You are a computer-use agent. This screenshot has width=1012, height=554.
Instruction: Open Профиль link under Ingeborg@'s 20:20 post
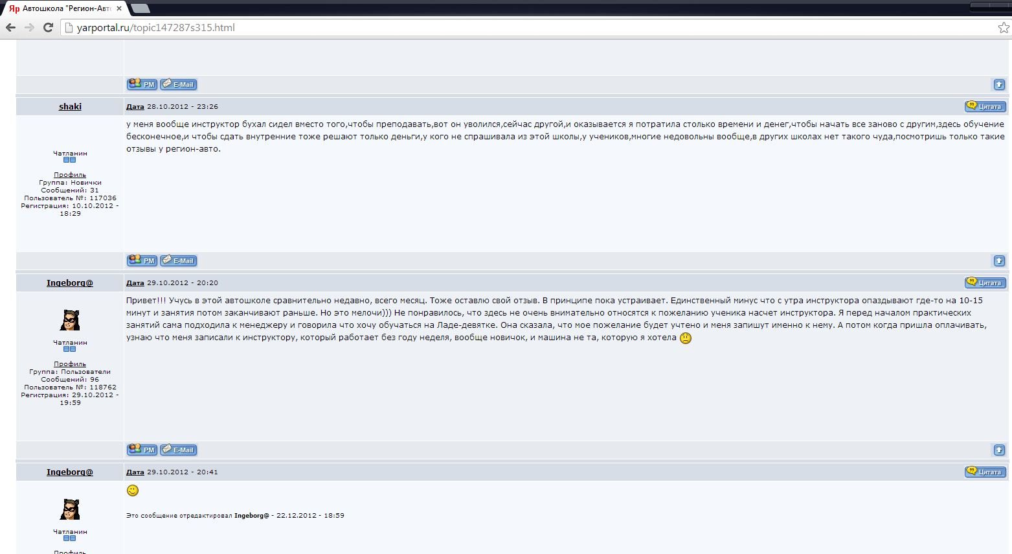coord(70,364)
